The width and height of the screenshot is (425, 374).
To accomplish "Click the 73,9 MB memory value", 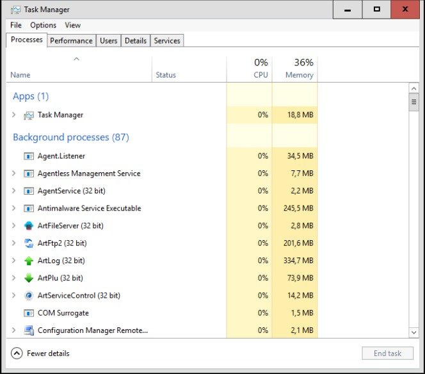I will click(300, 278).
